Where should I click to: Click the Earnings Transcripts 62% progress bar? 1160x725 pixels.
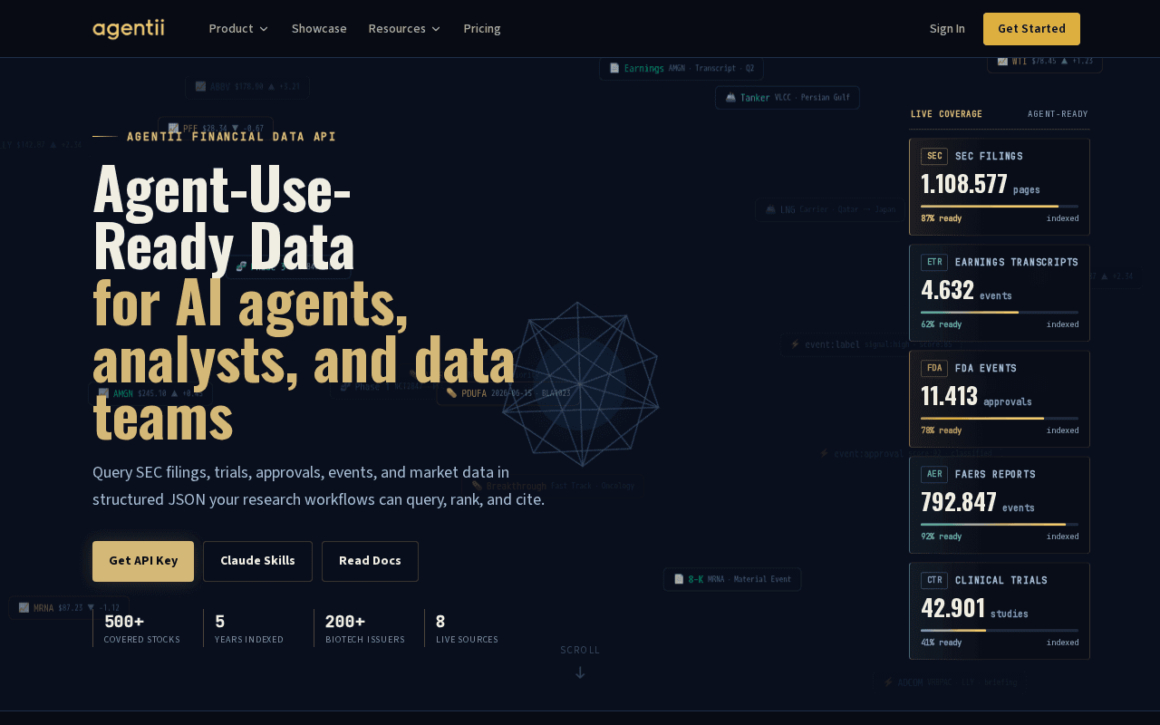coord(1000,313)
